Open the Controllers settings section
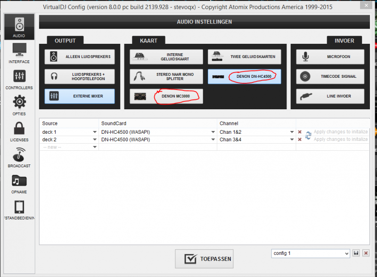This screenshot has width=377, height=277. click(19, 80)
